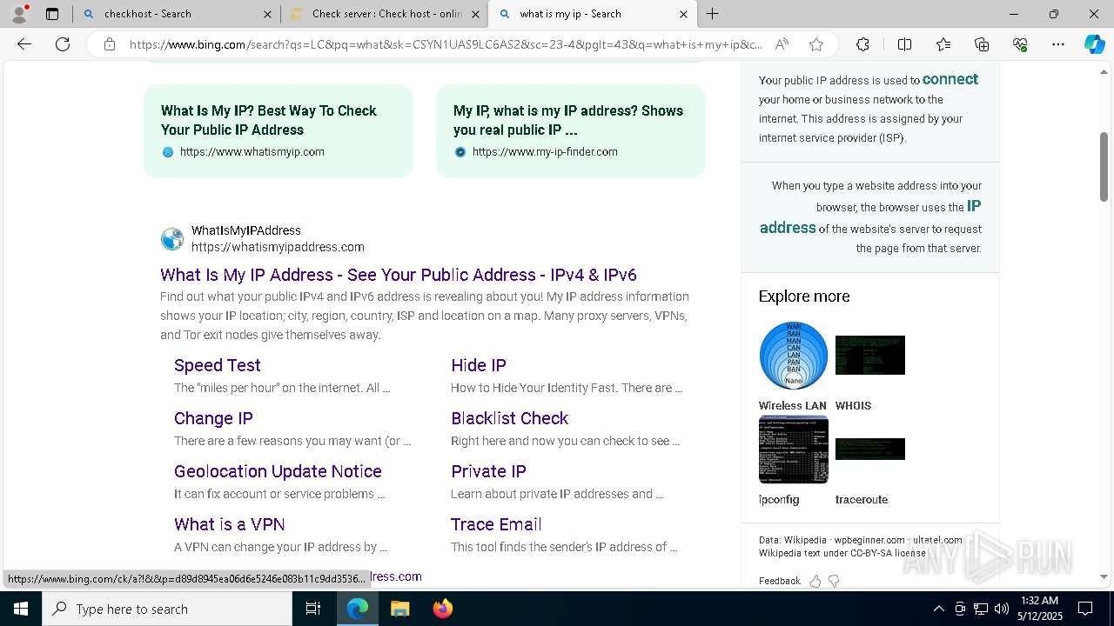Click the address bar URL field
1114x626 pixels.
click(x=446, y=44)
